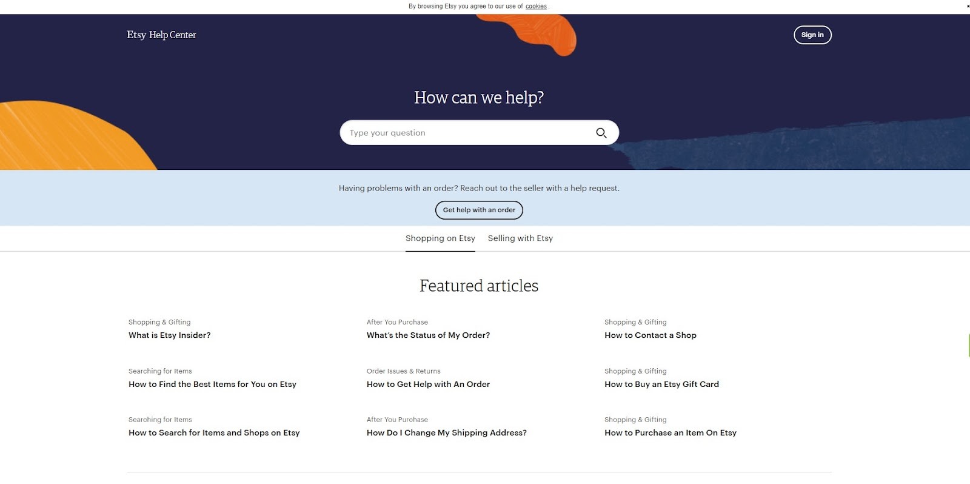Click 'Shopping & Gifting' label above Purchase an Item
970x484 pixels.
635,420
